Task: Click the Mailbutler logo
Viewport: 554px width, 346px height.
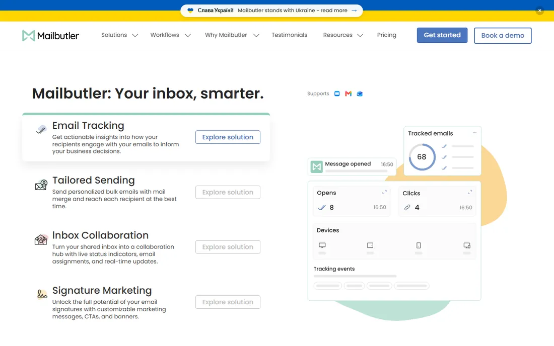Action: (50, 36)
